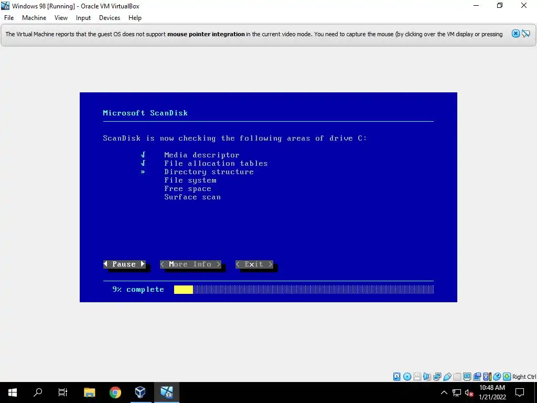Screen dimensions: 537x403
Task: Click the grayed shared folders status icon
Action: 457,377
